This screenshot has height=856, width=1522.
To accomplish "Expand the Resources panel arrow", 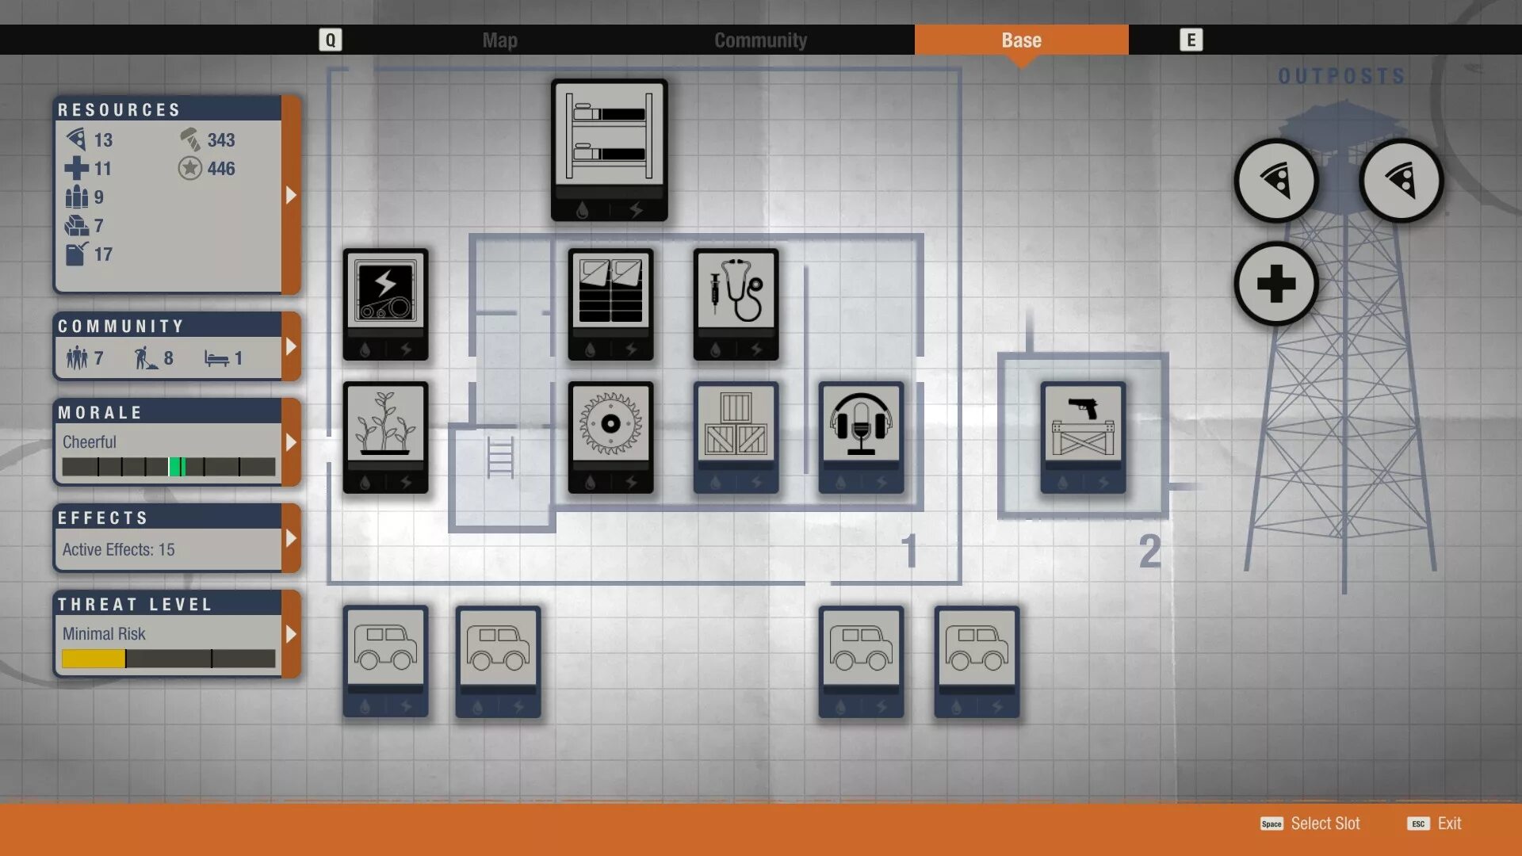I will 291,195.
